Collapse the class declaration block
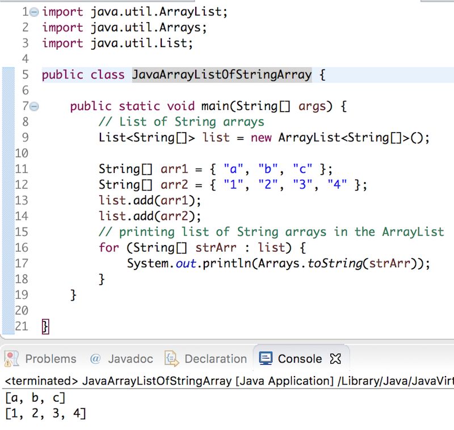Screen dimensions: 454x430 pos(35,74)
